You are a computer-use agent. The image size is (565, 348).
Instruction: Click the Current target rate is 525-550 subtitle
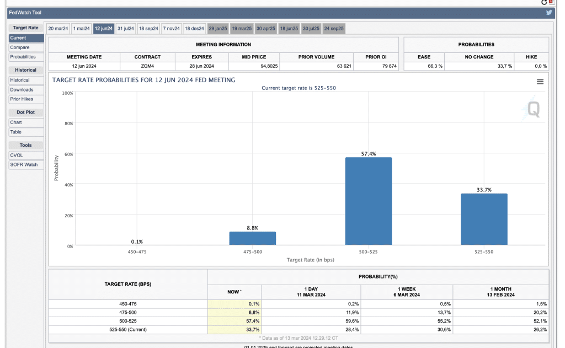[299, 88]
